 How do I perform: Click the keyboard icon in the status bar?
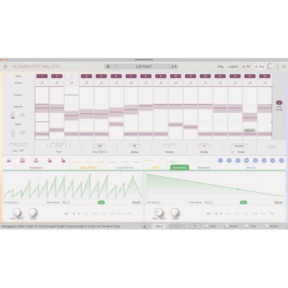pos(144,226)
